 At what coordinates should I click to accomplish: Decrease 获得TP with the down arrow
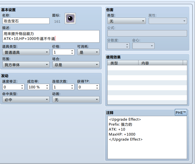click(x=97, y=88)
